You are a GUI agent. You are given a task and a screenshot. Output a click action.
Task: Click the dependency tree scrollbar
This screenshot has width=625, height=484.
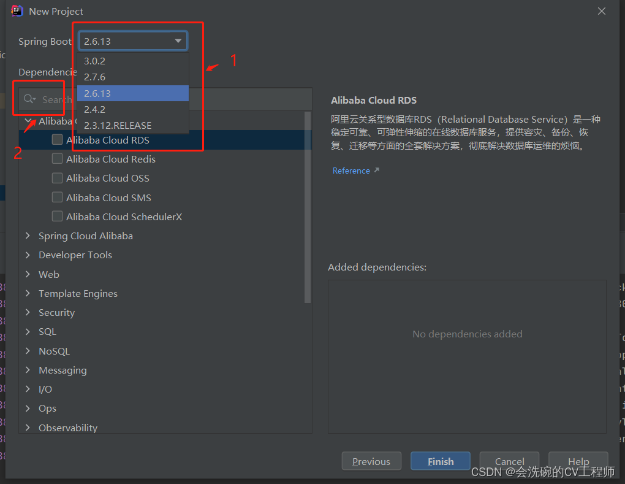308,207
